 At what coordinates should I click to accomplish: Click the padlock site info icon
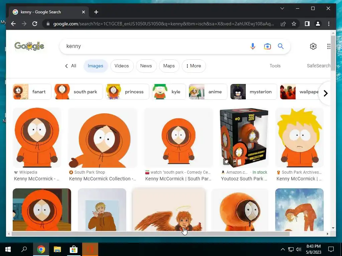(x=48, y=24)
